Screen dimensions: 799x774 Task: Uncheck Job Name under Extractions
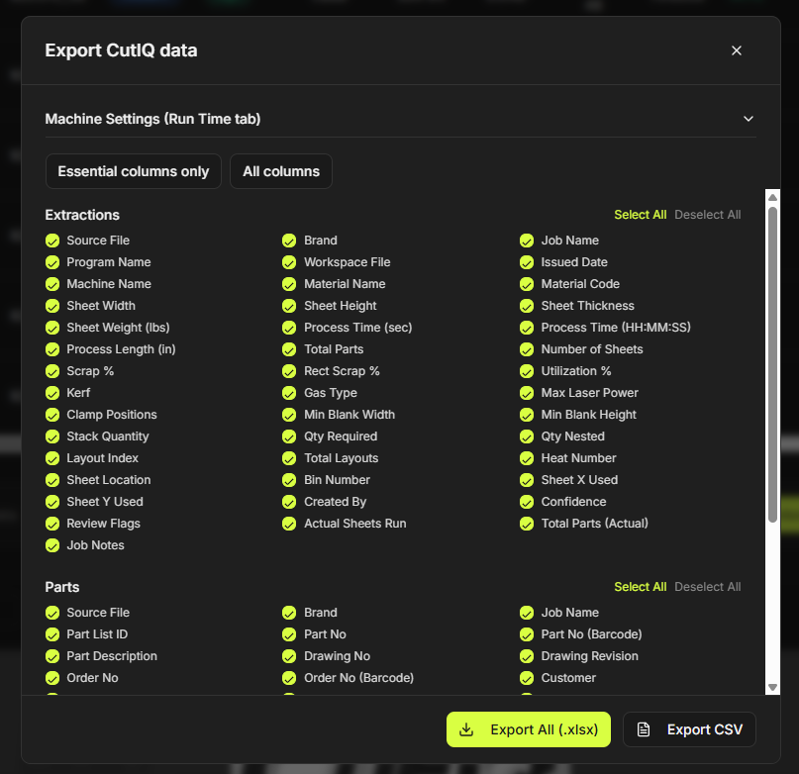click(527, 241)
